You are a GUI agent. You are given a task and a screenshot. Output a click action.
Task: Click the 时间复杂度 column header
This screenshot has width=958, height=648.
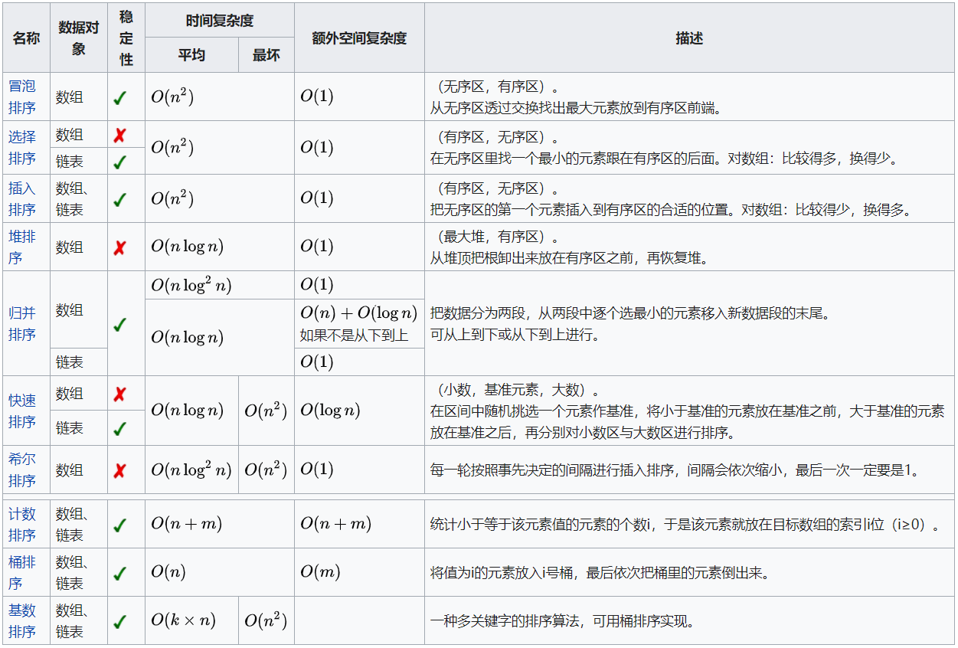click(221, 19)
